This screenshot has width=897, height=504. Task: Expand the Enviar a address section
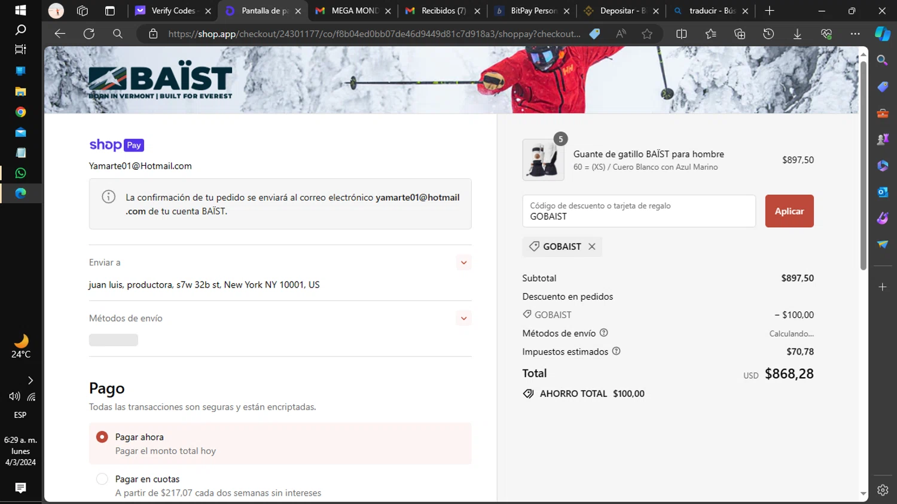[x=463, y=262]
